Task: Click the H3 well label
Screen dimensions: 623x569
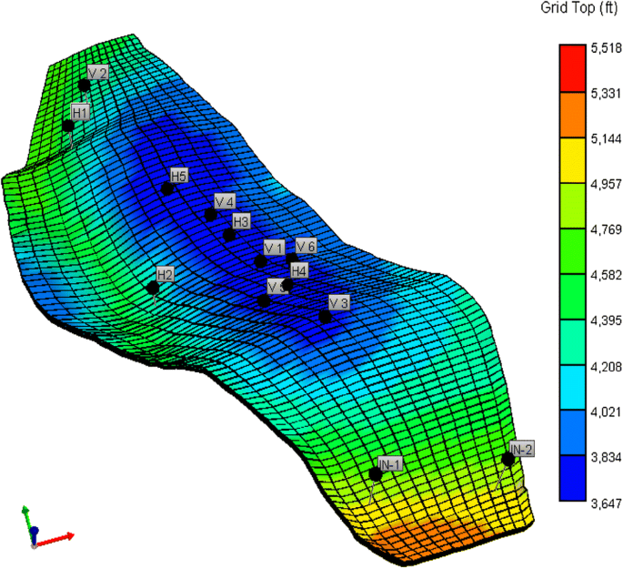Action: click(x=241, y=221)
